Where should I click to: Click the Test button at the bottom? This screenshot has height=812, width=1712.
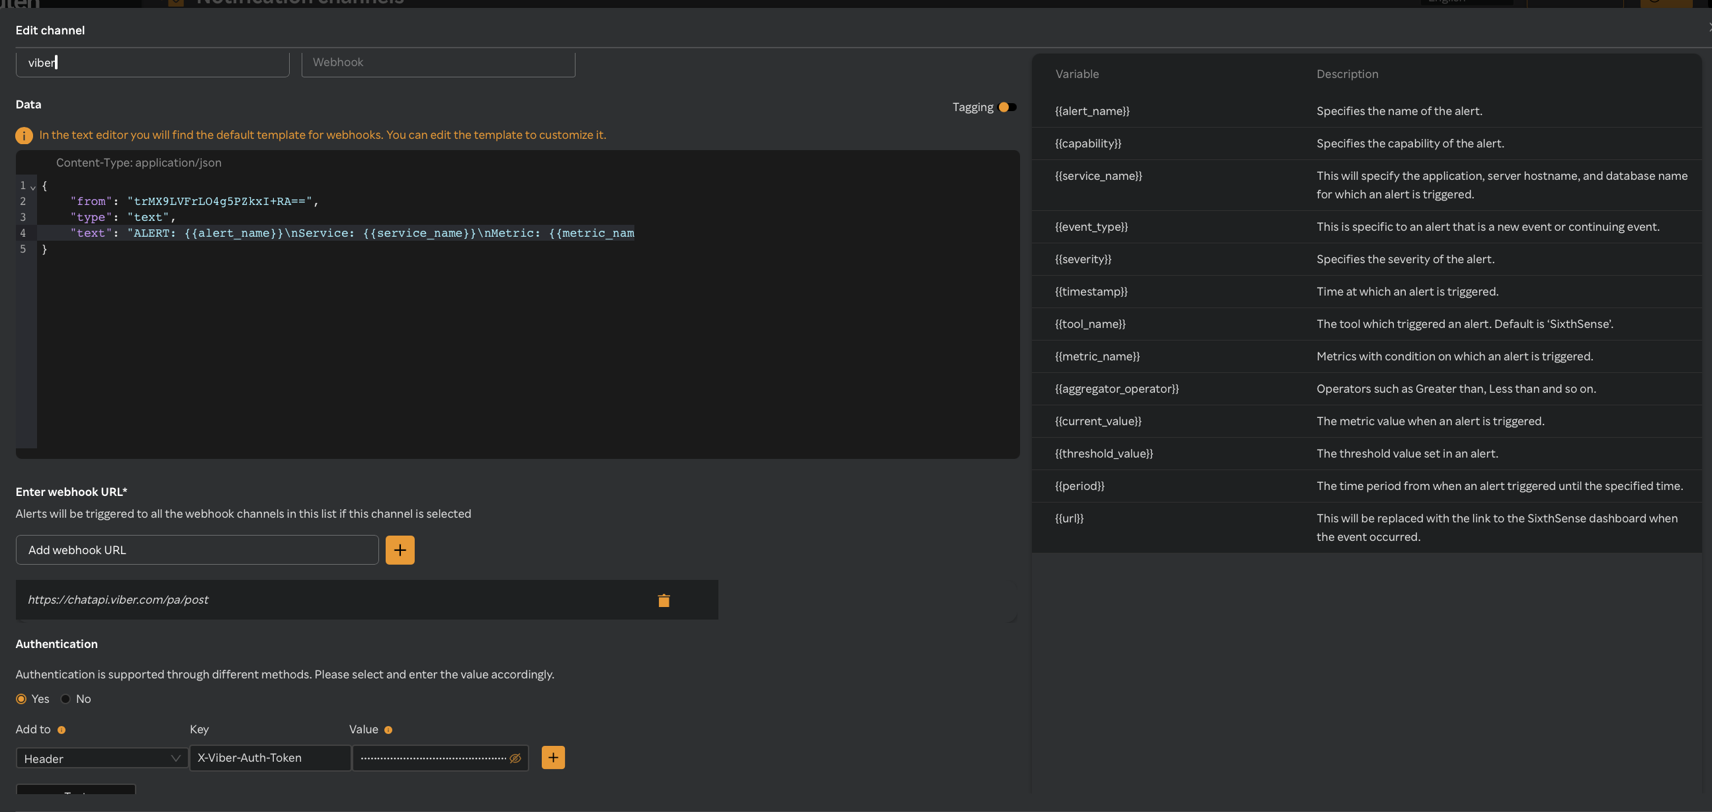[75, 795]
